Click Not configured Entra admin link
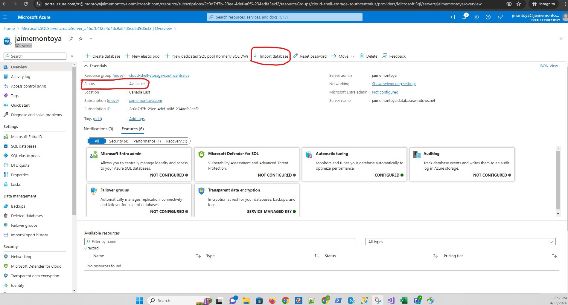 pos(385,92)
